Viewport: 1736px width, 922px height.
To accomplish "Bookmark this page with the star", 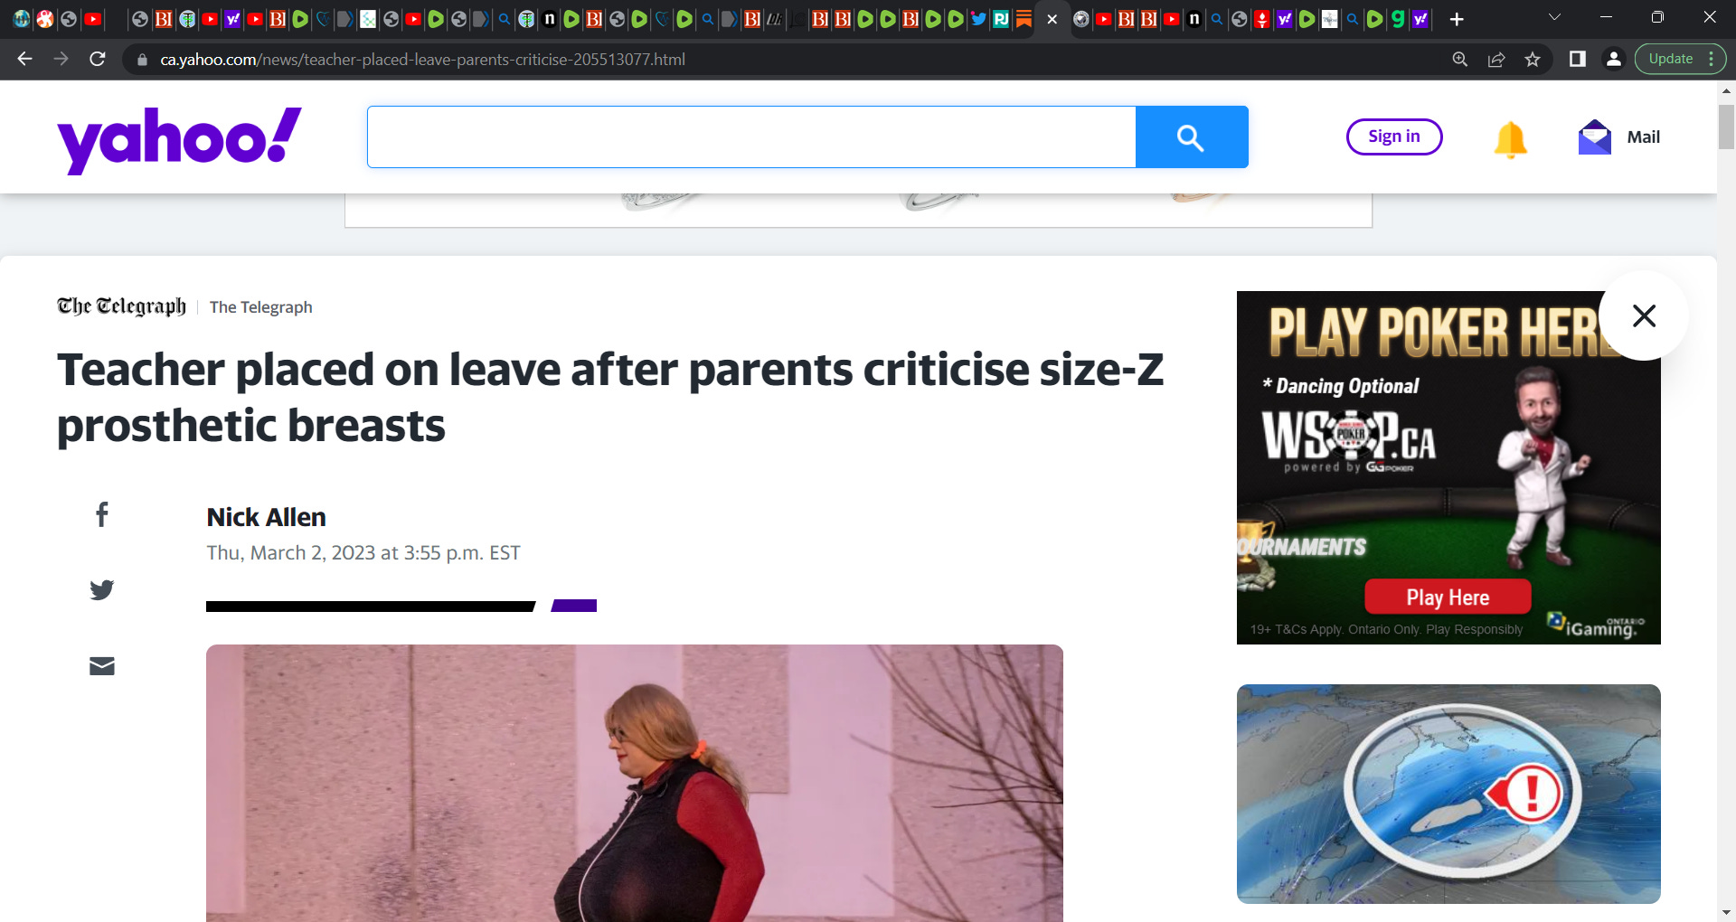I will coord(1533,59).
